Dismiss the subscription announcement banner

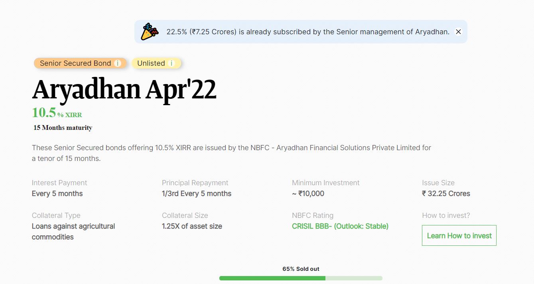click(x=458, y=32)
